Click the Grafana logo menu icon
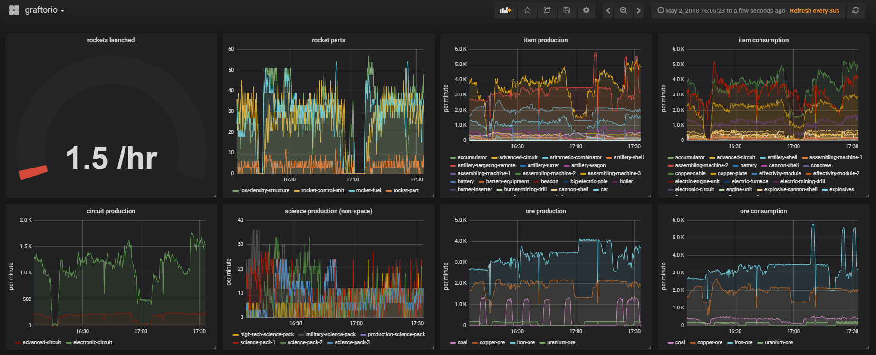The height and width of the screenshot is (355, 876). (x=14, y=10)
